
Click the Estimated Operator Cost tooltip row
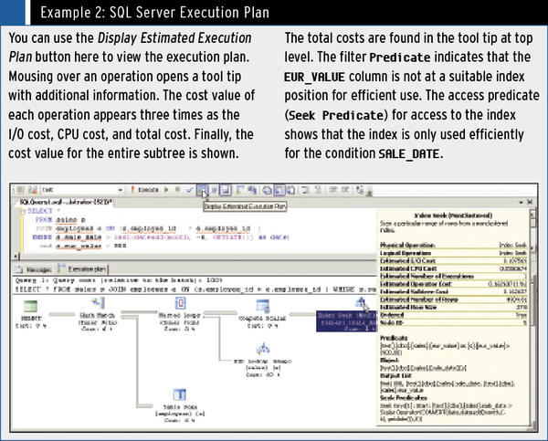click(x=453, y=284)
